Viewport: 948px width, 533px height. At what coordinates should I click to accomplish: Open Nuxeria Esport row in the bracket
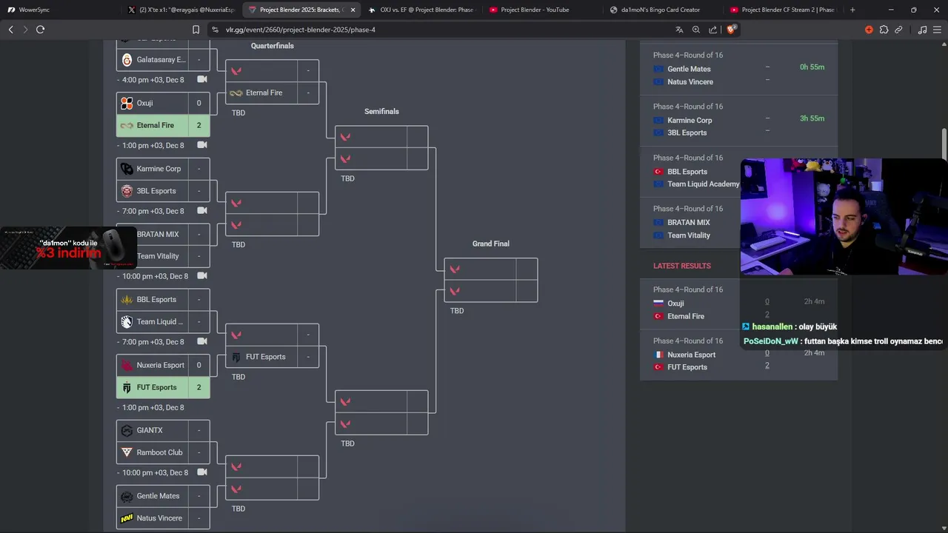point(163,365)
